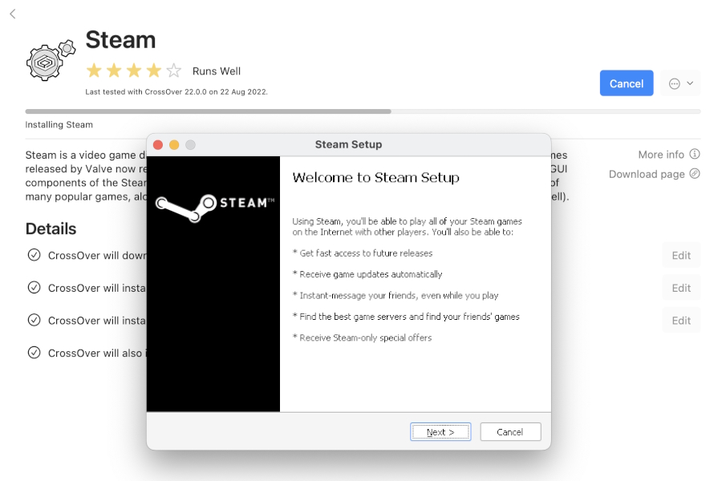722x481 pixels.
Task: Click the installation progress bar
Action: coord(363,111)
